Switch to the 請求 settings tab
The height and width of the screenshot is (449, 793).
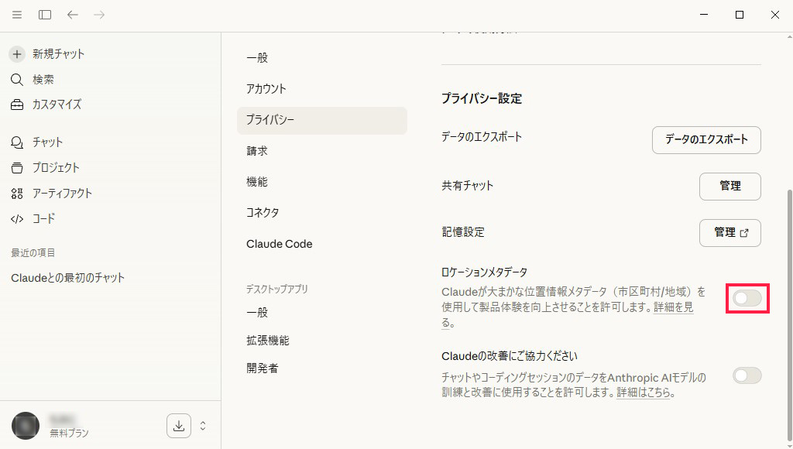256,151
